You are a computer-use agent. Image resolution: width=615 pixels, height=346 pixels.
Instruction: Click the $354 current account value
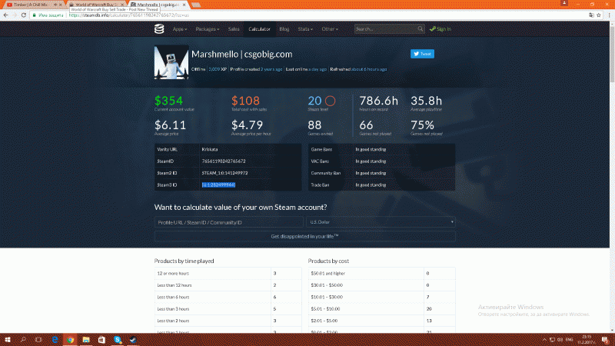point(168,101)
